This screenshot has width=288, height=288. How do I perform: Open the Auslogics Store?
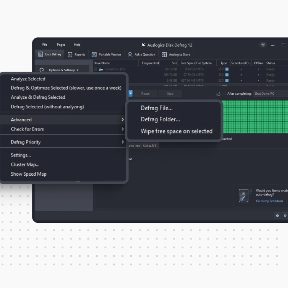click(x=176, y=55)
